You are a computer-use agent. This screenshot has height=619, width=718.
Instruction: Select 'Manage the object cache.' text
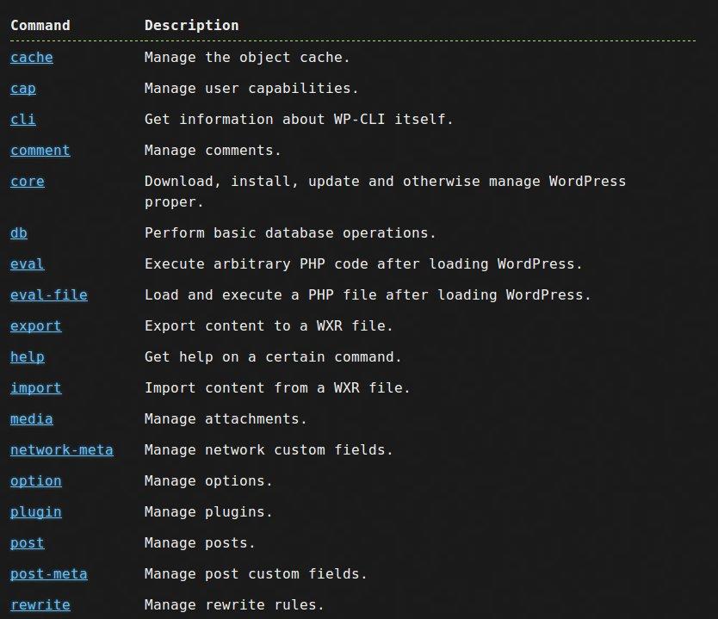247,57
